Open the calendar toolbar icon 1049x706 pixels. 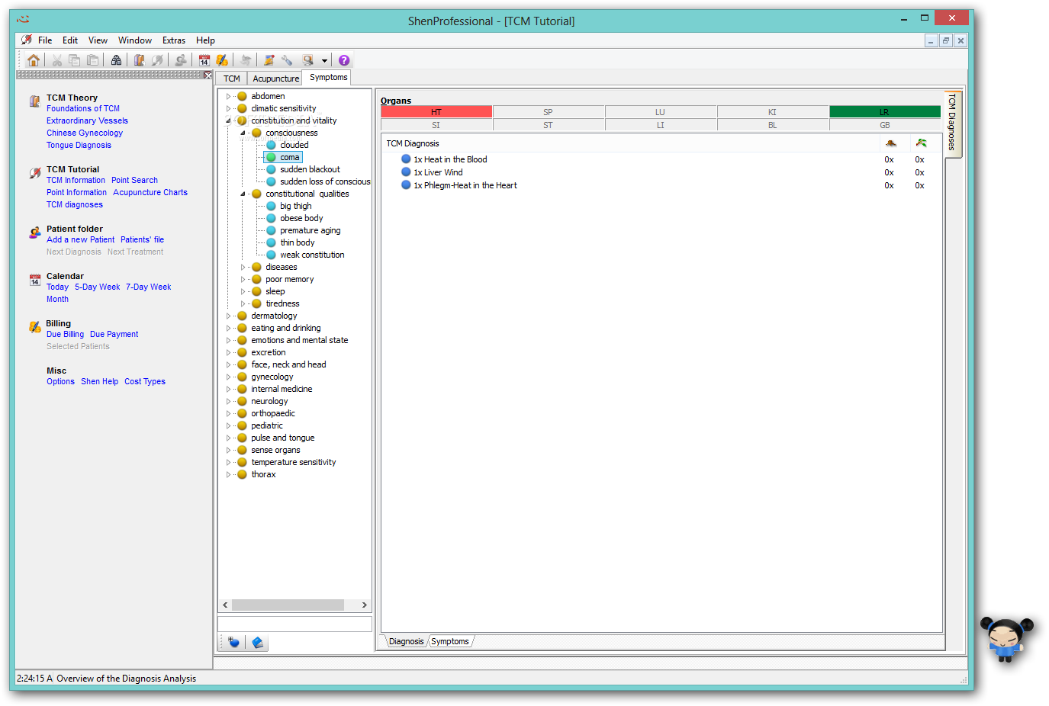[x=204, y=60]
